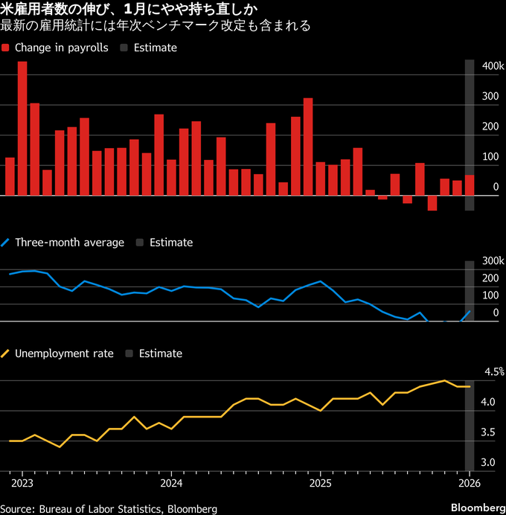This screenshot has height=515, width=506.
Task: Click the 2025 label on the x-axis
Action: point(321,482)
